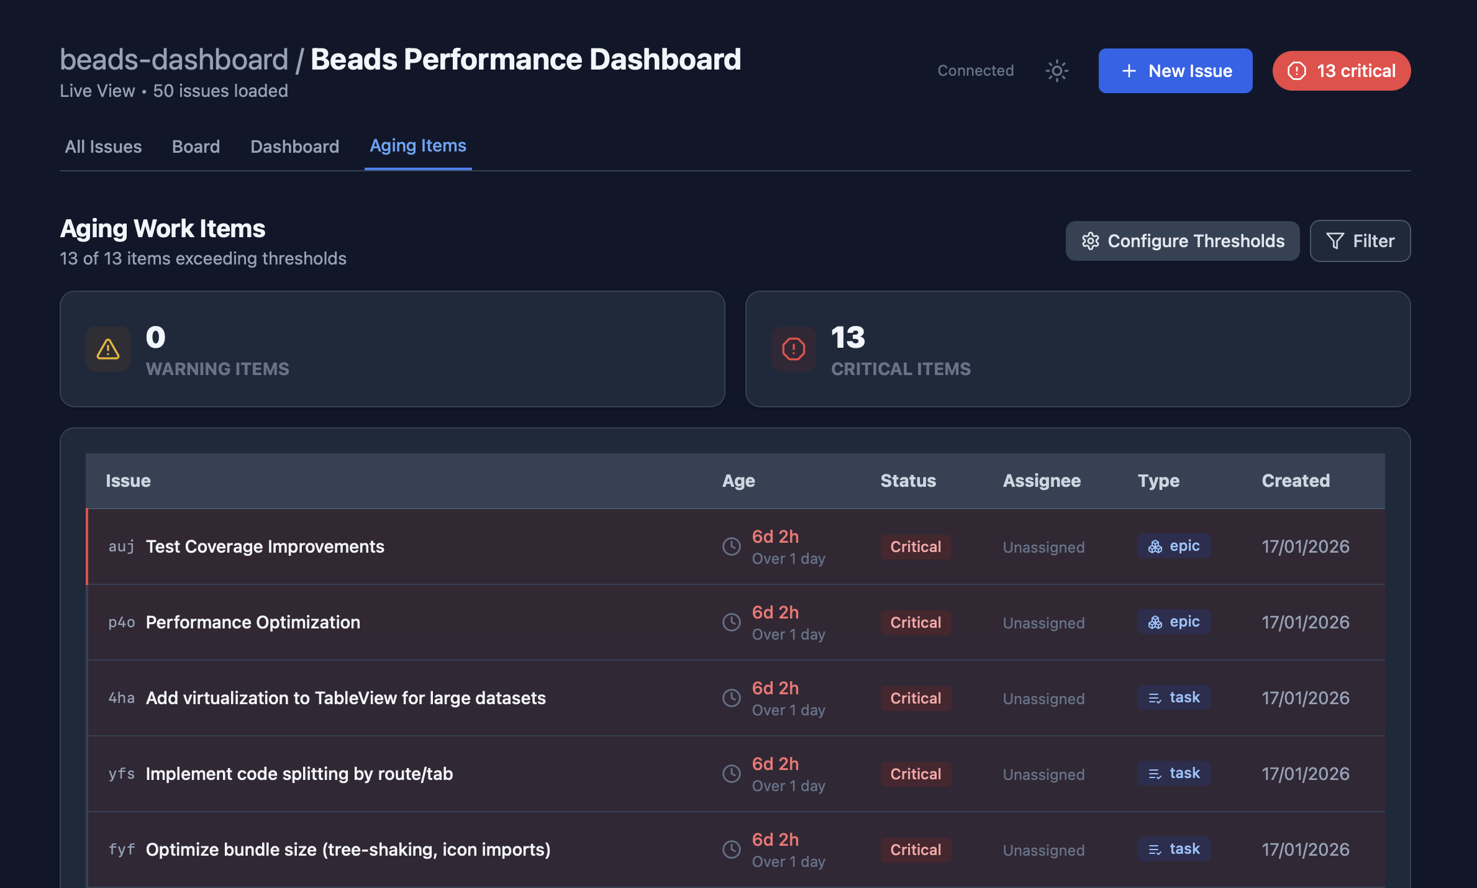The height and width of the screenshot is (888, 1477).
Task: Toggle light theme with sun icon
Action: [1057, 71]
